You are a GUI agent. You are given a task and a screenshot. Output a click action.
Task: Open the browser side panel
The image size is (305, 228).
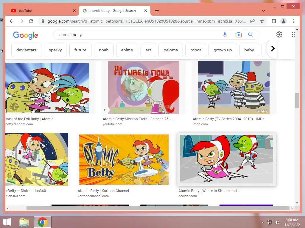[274, 21]
